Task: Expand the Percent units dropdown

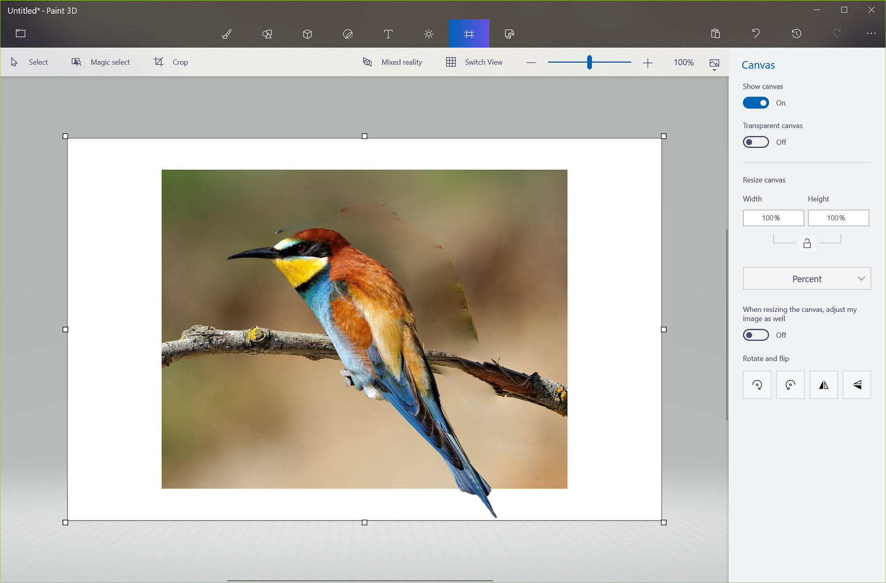Action: coord(807,279)
